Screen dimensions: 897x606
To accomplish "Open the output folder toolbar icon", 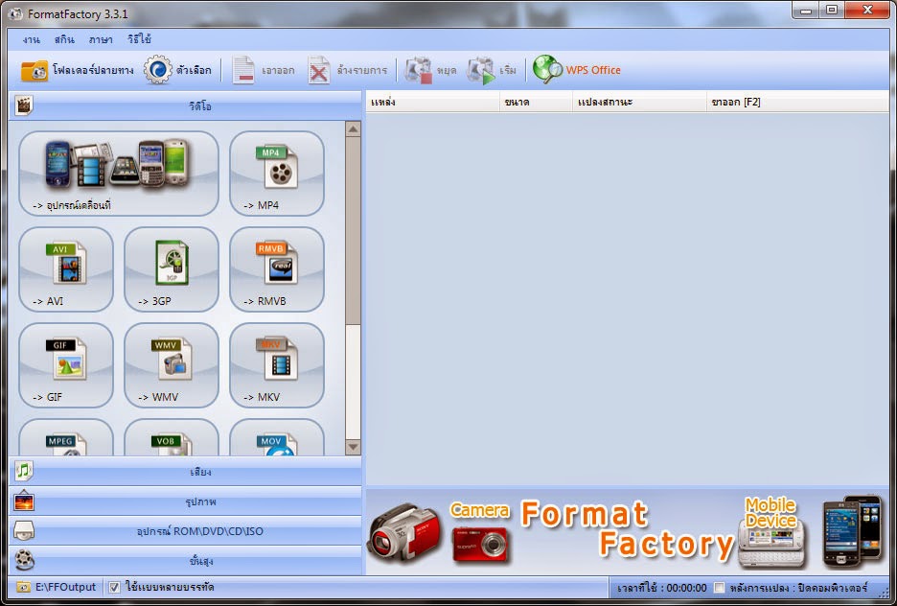I will coord(34,70).
